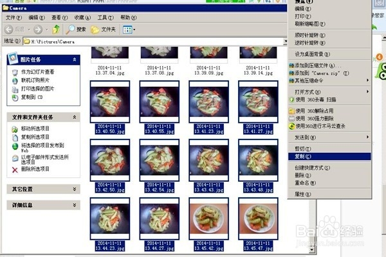Click 复制到 CD link
The image size is (386, 257).
pyautogui.click(x=32, y=97)
